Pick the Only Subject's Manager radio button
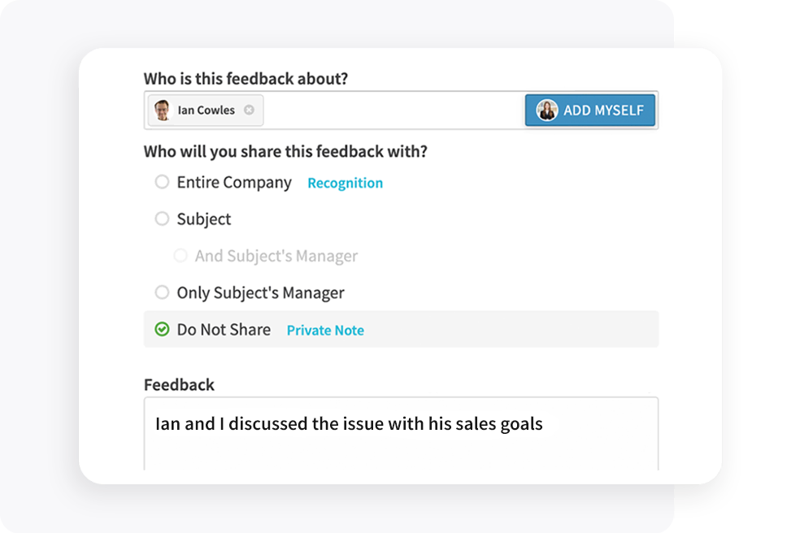The width and height of the screenshot is (800, 533). [x=161, y=292]
